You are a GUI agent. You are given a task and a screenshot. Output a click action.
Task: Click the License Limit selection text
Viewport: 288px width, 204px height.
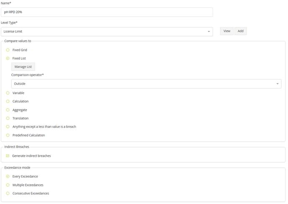13,32
